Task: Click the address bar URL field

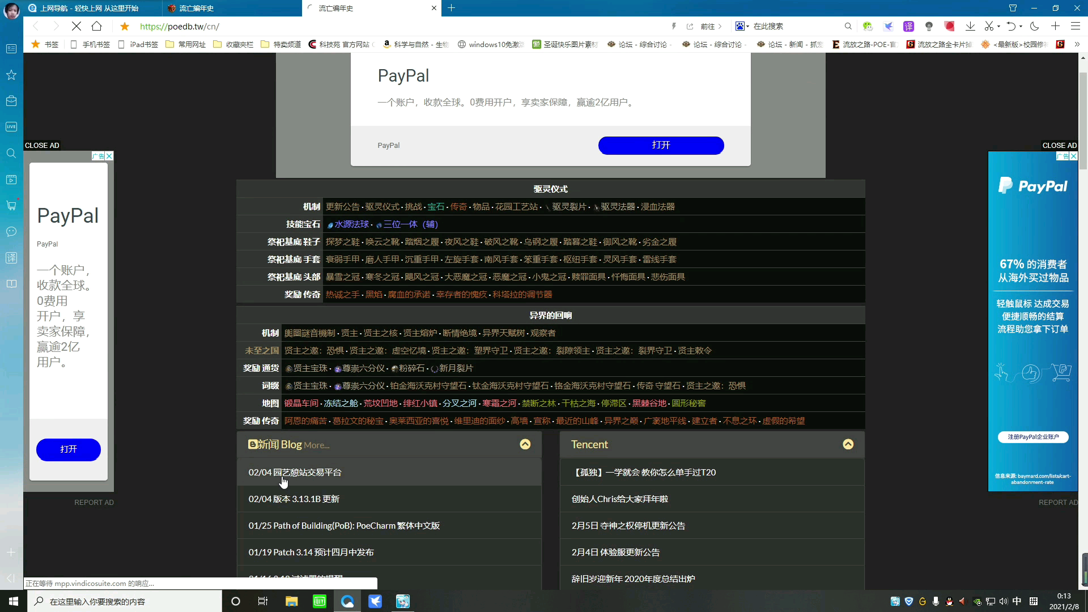Action: click(397, 26)
